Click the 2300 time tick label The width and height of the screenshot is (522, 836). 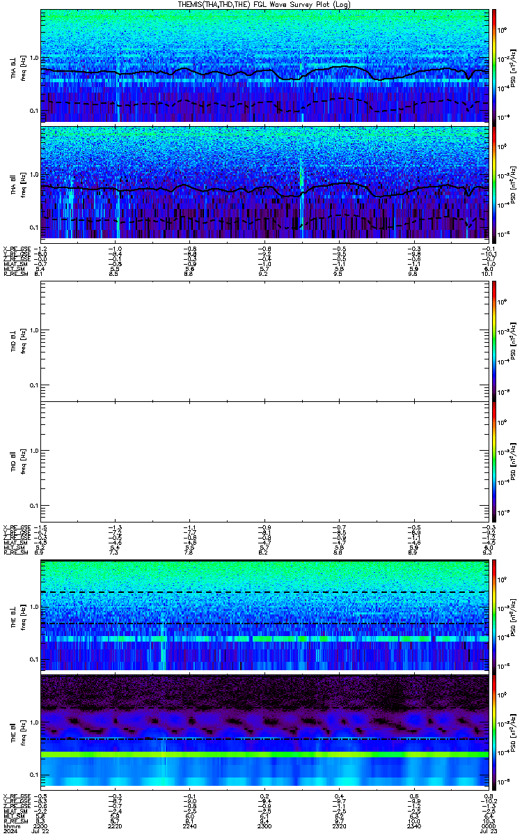264,825
